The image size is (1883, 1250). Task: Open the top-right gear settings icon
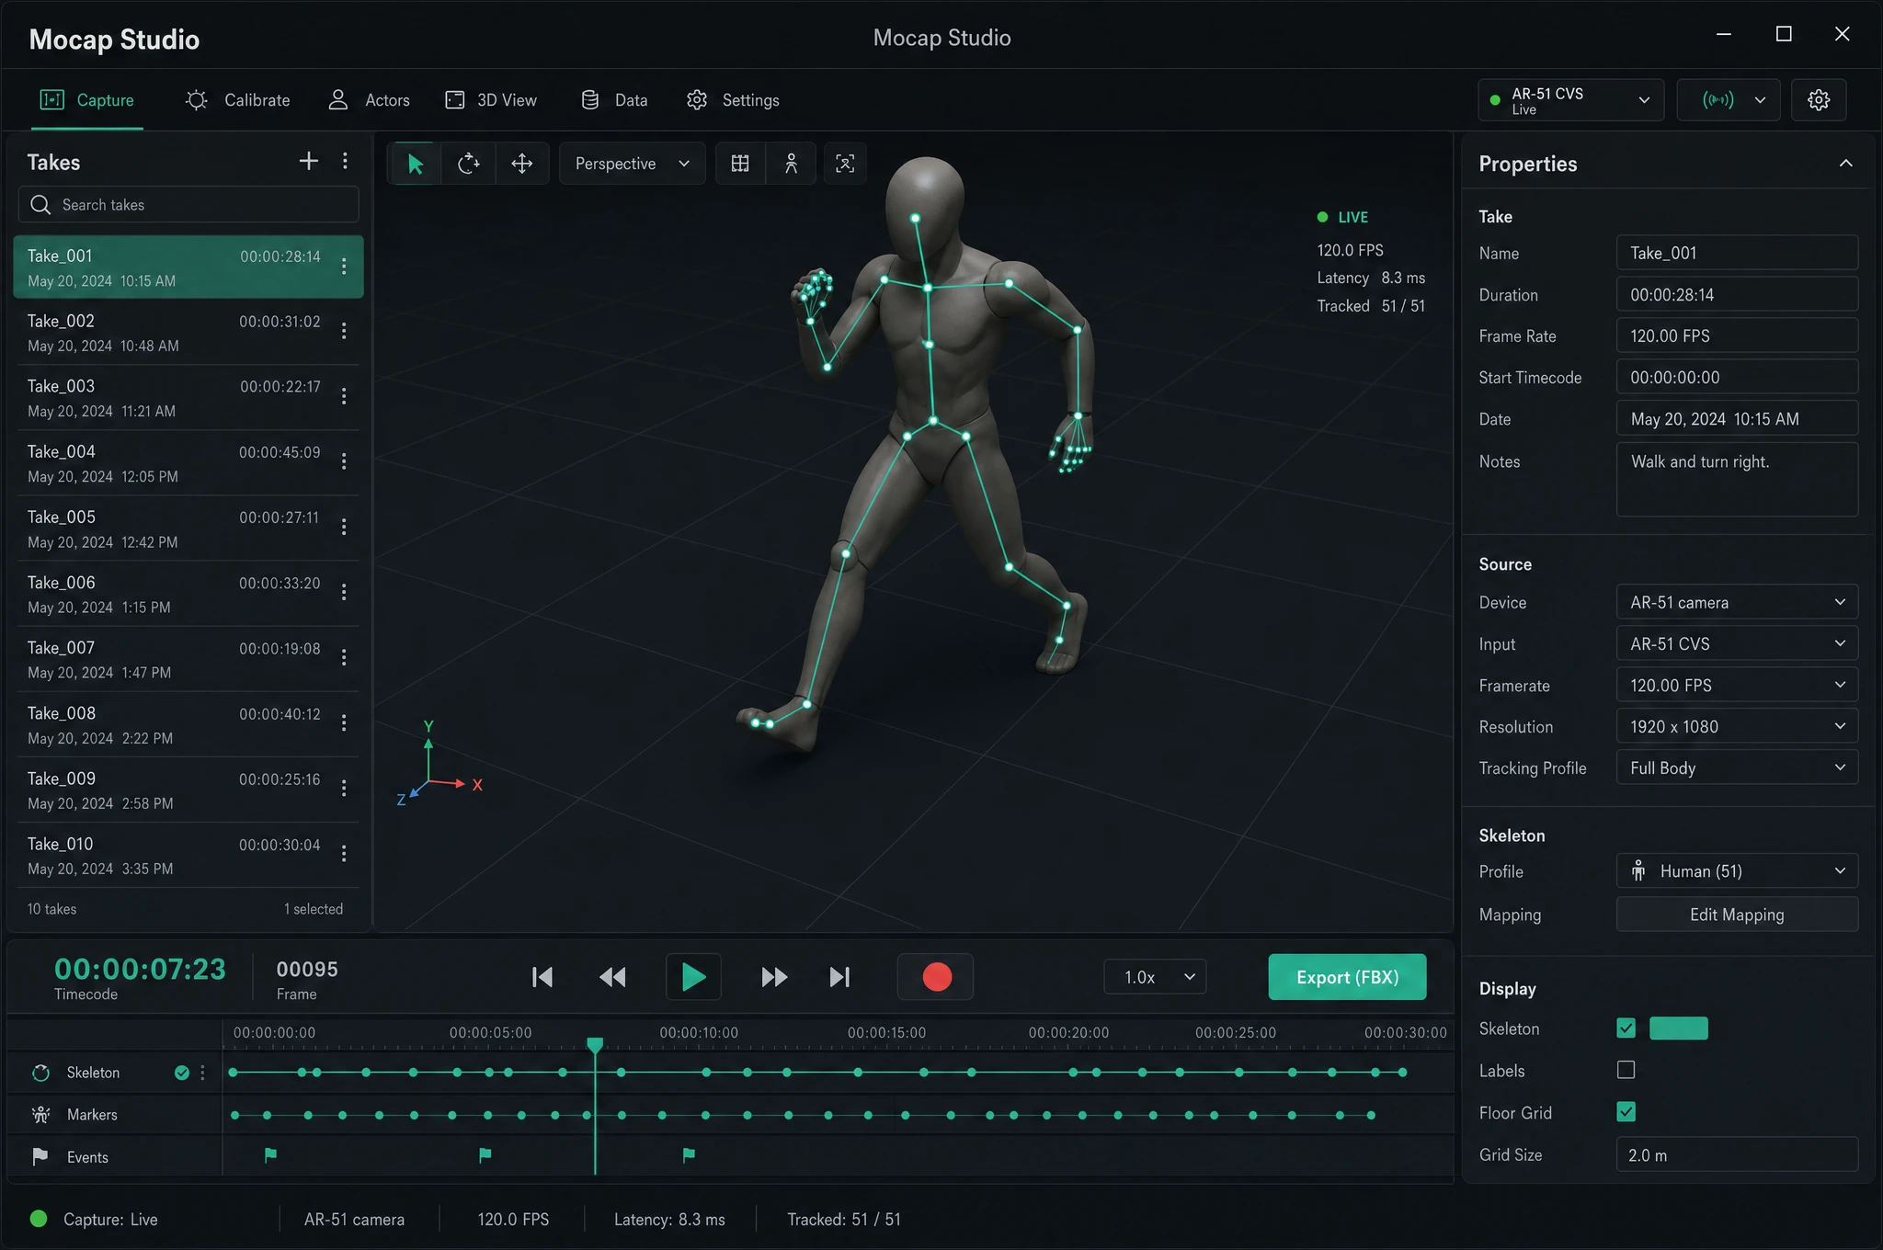point(1818,100)
